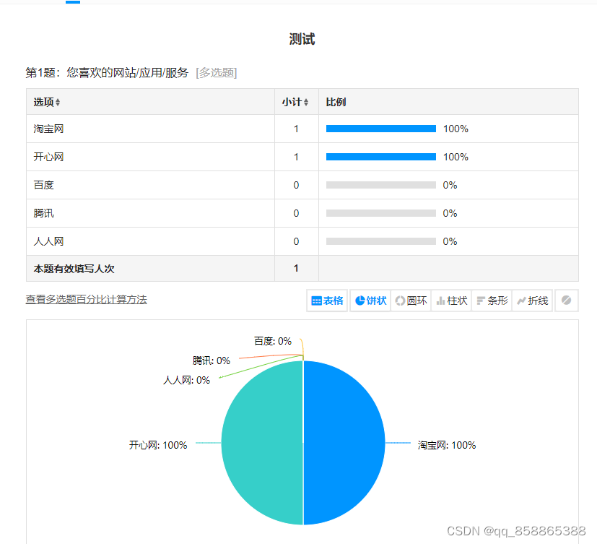Click the 百度: 0% pie label
The image size is (597, 544).
tap(273, 341)
